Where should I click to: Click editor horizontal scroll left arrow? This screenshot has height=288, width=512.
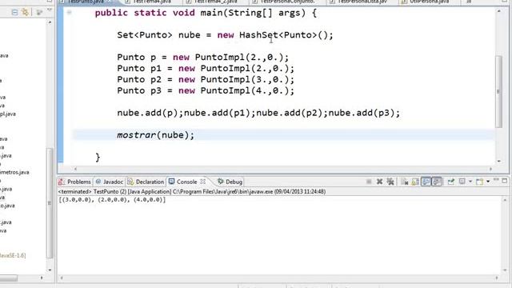[75, 169]
